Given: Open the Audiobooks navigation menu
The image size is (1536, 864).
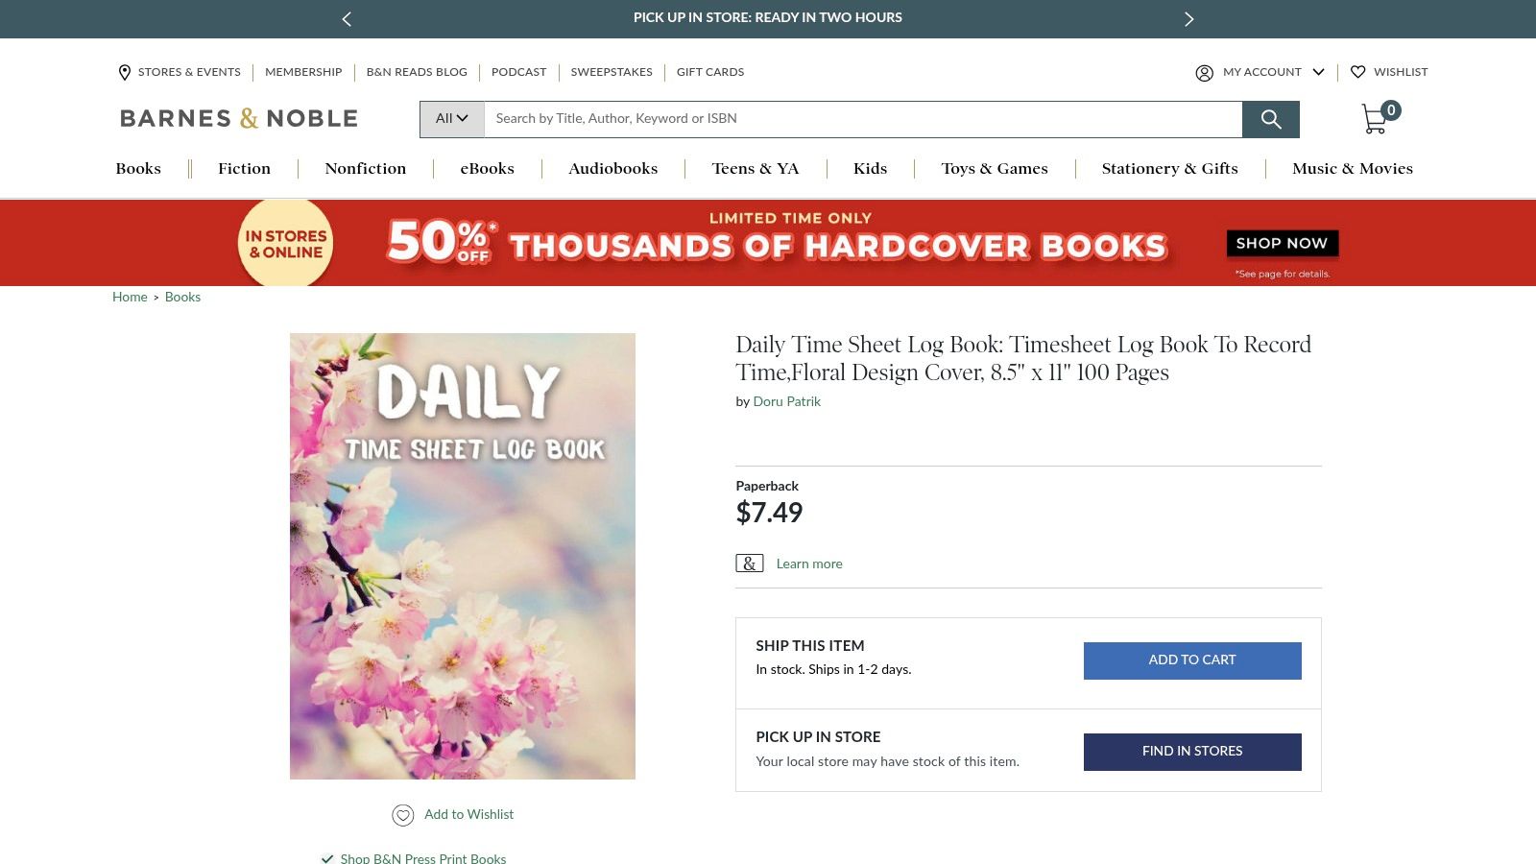Looking at the screenshot, I should 612,169.
